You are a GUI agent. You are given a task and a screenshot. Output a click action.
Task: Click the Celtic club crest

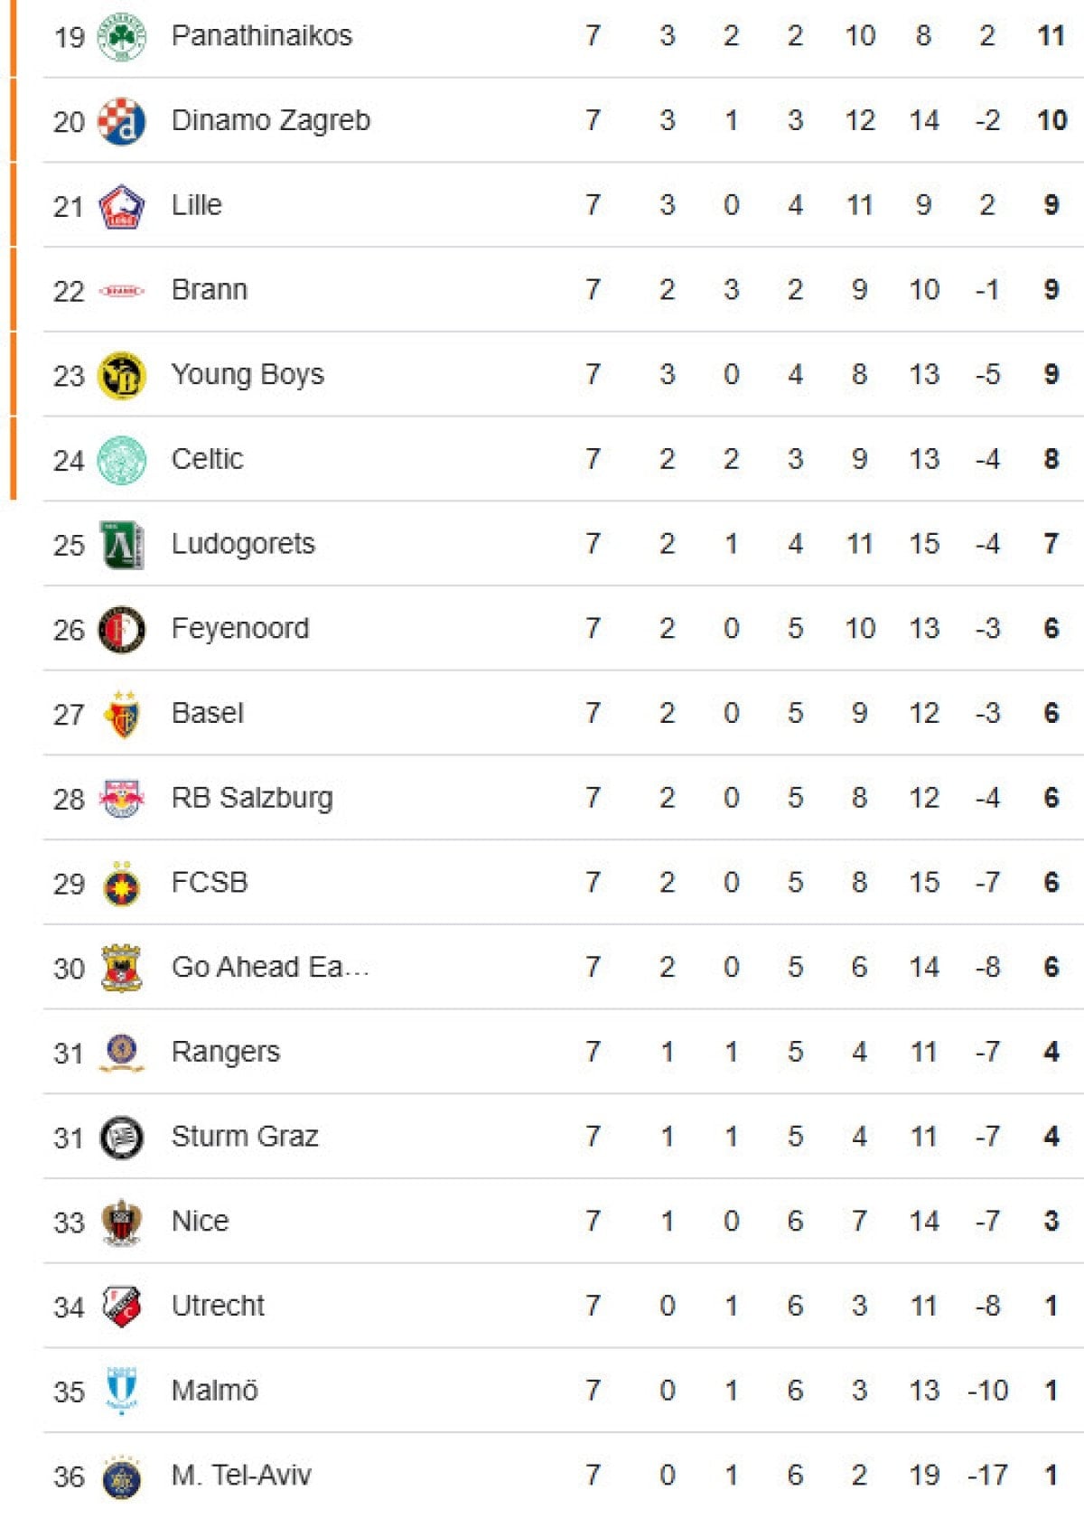121,460
